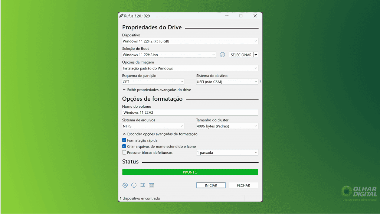Click the FECHAR button
The height and width of the screenshot is (214, 380).
tap(243, 185)
